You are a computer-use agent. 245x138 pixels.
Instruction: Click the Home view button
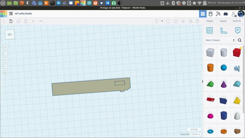[6, 47]
